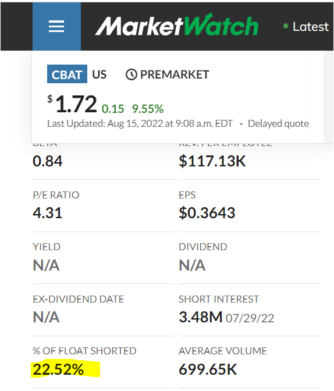Image resolution: width=334 pixels, height=391 pixels.
Task: Click the PREMARKET status label
Action: coord(175,74)
